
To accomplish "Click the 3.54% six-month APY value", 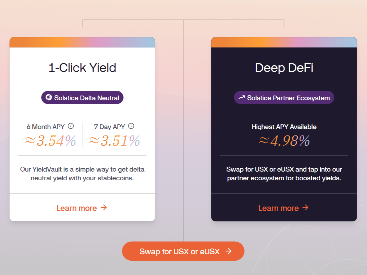I will pos(50,141).
